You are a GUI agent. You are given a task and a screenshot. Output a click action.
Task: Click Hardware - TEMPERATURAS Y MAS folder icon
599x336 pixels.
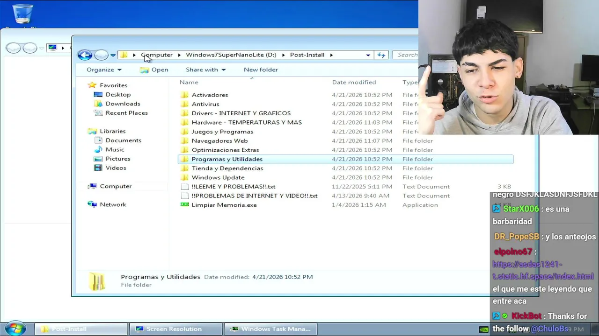click(184, 122)
